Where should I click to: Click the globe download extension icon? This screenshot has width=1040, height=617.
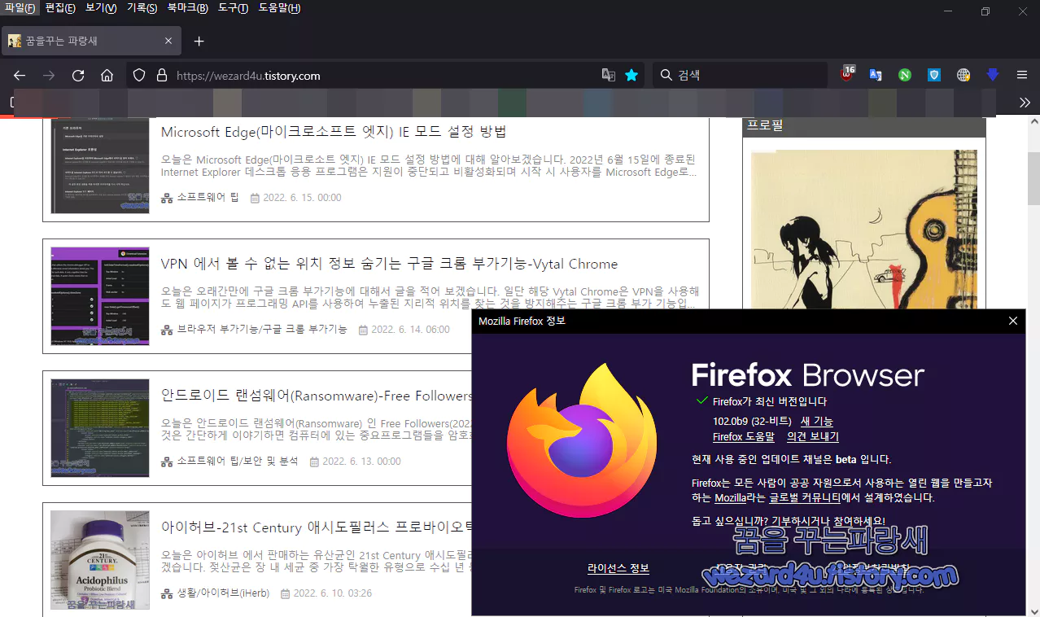point(963,75)
